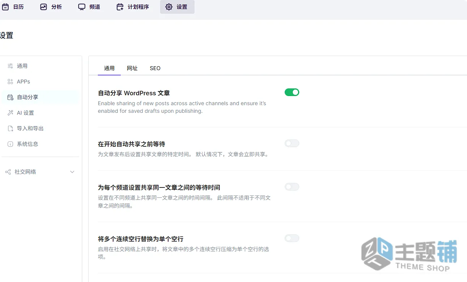Image resolution: width=467 pixels, height=282 pixels.
Task: Click the 设置 page title
Action: coord(6,35)
